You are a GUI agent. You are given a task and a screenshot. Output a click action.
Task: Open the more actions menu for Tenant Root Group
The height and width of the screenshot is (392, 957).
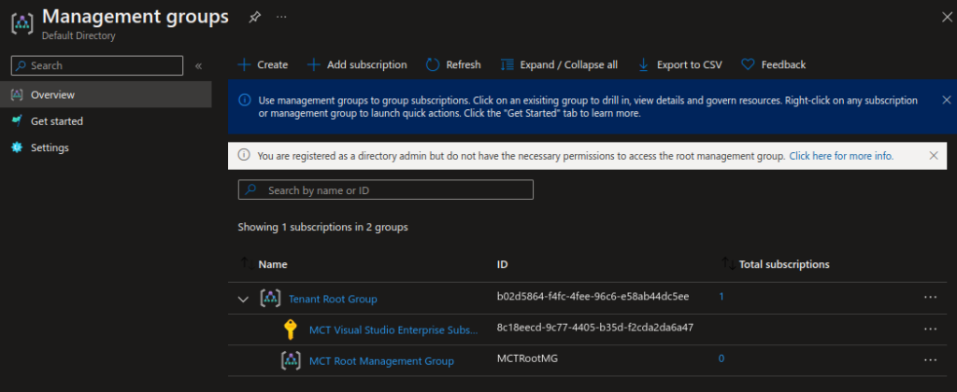point(930,297)
